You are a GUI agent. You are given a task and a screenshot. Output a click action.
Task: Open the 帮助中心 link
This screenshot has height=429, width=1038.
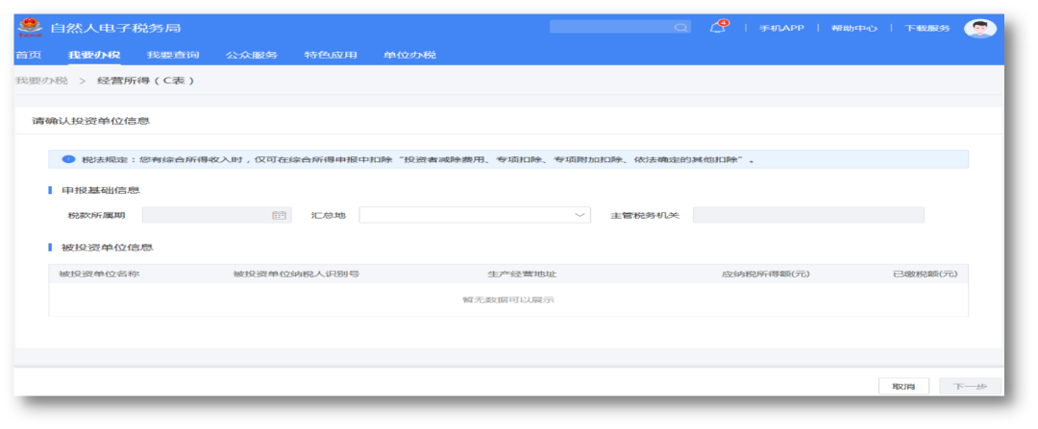[x=853, y=28]
